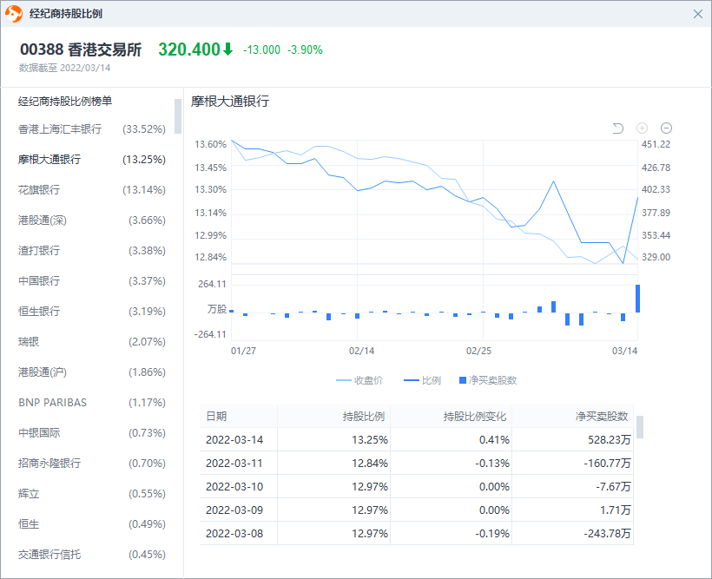This screenshot has height=579, width=712.
Task: Click the chart zoom-in plus icon
Action: [x=643, y=128]
